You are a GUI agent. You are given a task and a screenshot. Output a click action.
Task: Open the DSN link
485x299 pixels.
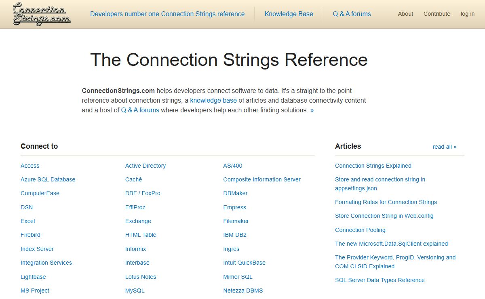(27, 207)
